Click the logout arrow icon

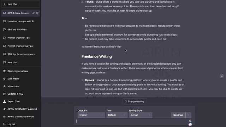click(x=5, y=124)
